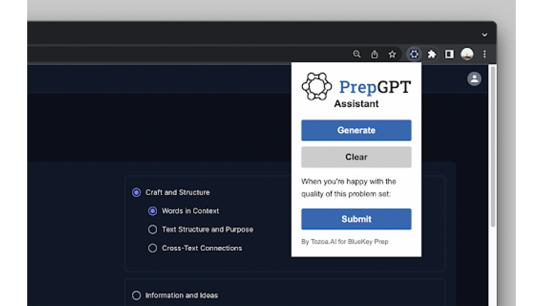543x306 pixels.
Task: Submit the problem set
Action: tap(356, 219)
